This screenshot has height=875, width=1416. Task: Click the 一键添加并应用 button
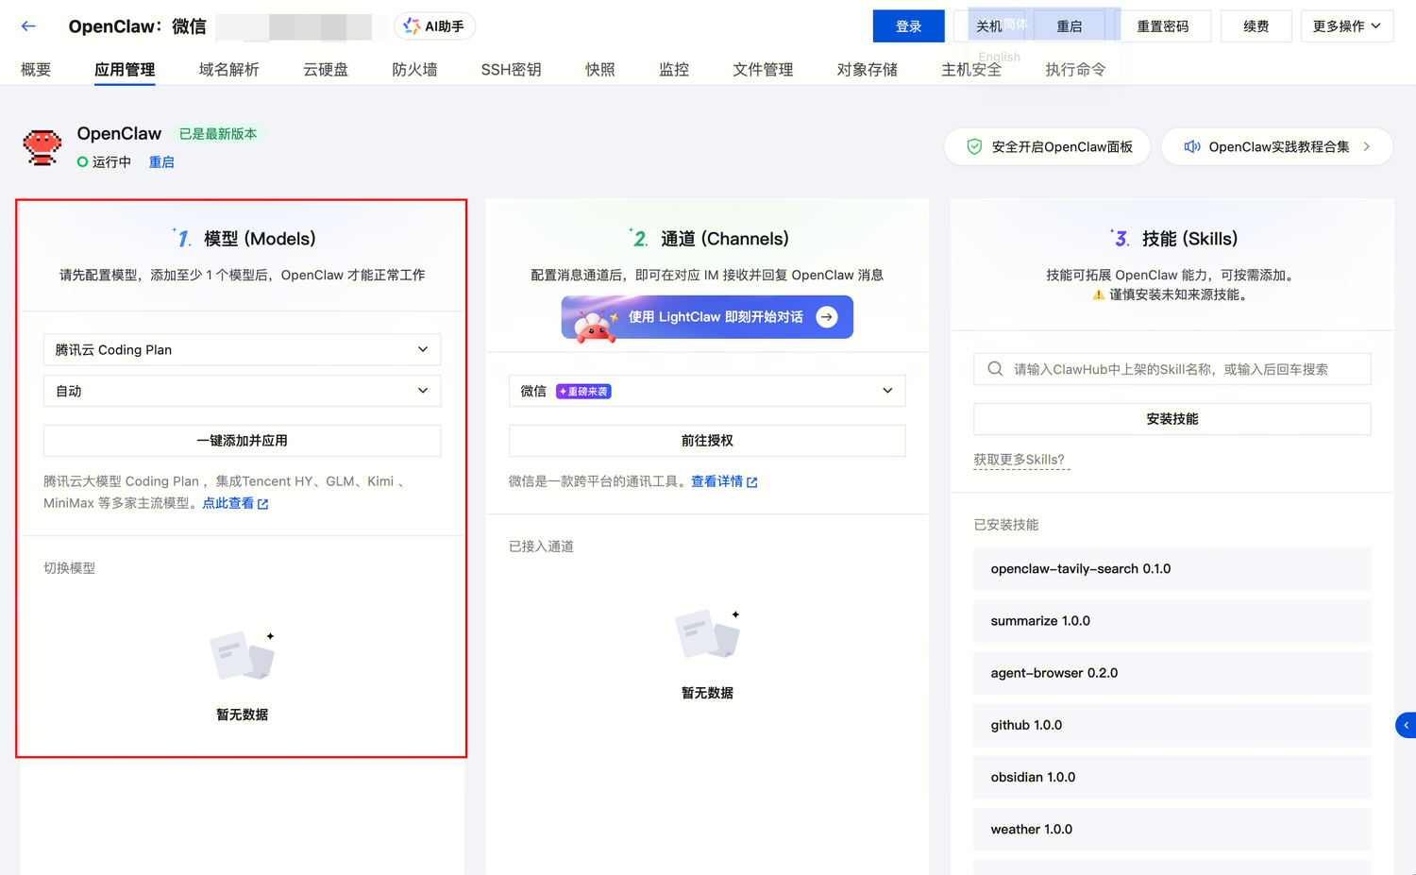point(242,441)
